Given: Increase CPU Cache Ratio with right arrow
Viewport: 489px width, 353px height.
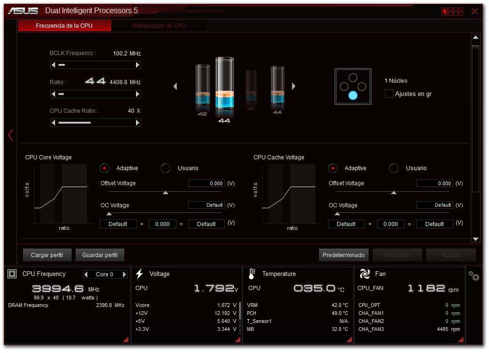Looking at the screenshot, I should click(137, 123).
